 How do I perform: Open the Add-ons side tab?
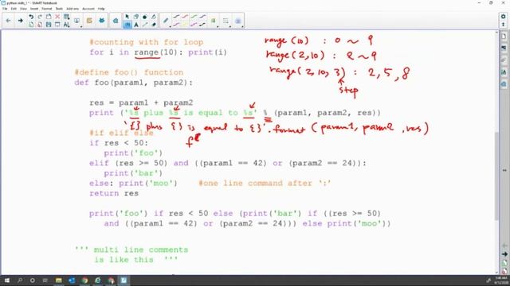[x=504, y=84]
